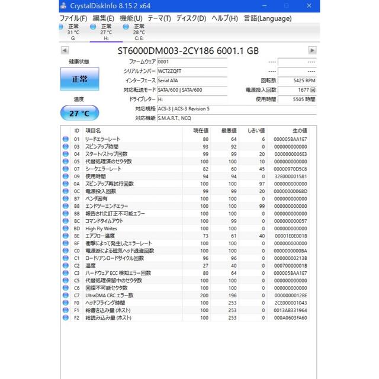Click the 正常 health status button
This screenshot has width=379, height=379.
tap(79, 79)
